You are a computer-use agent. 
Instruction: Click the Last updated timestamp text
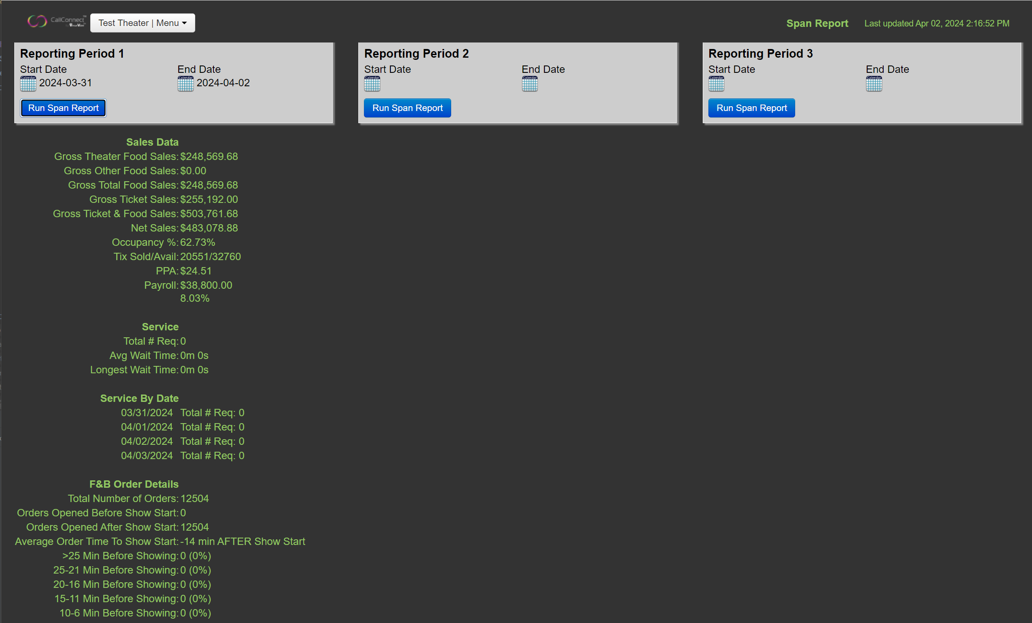pos(937,23)
